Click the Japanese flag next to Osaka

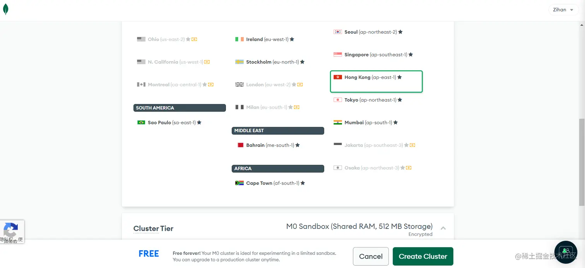(x=338, y=168)
